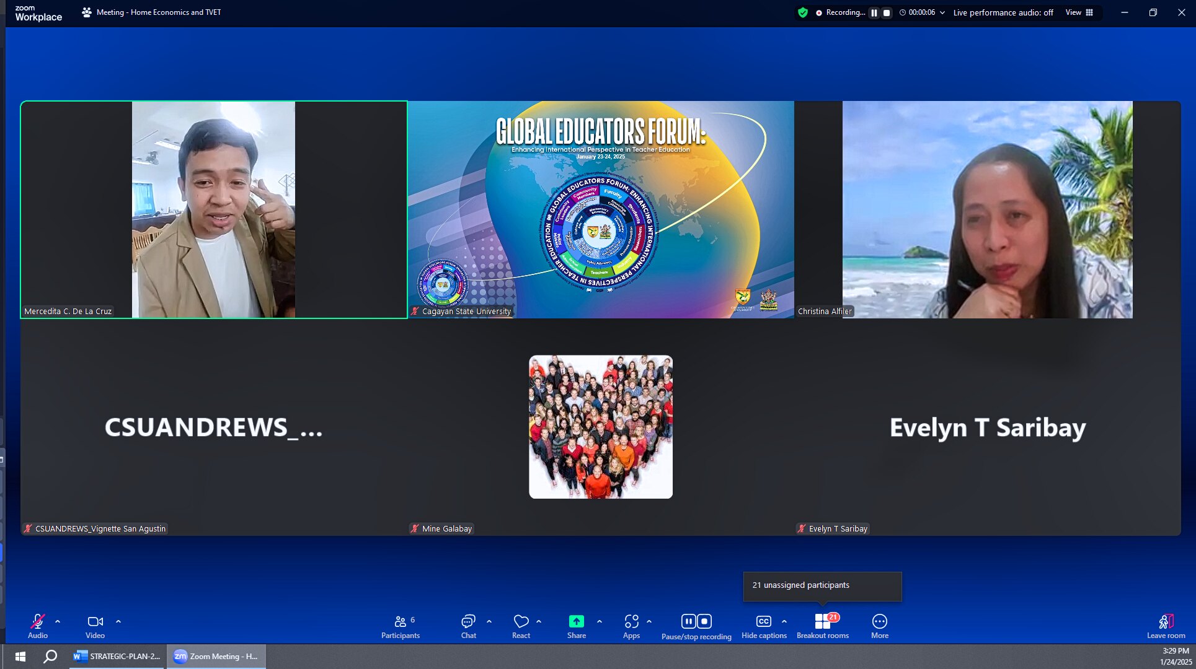Switch to STRATEGIC-PLAN Word document in taskbar
Viewport: 1196px width, 669px height.
117,656
